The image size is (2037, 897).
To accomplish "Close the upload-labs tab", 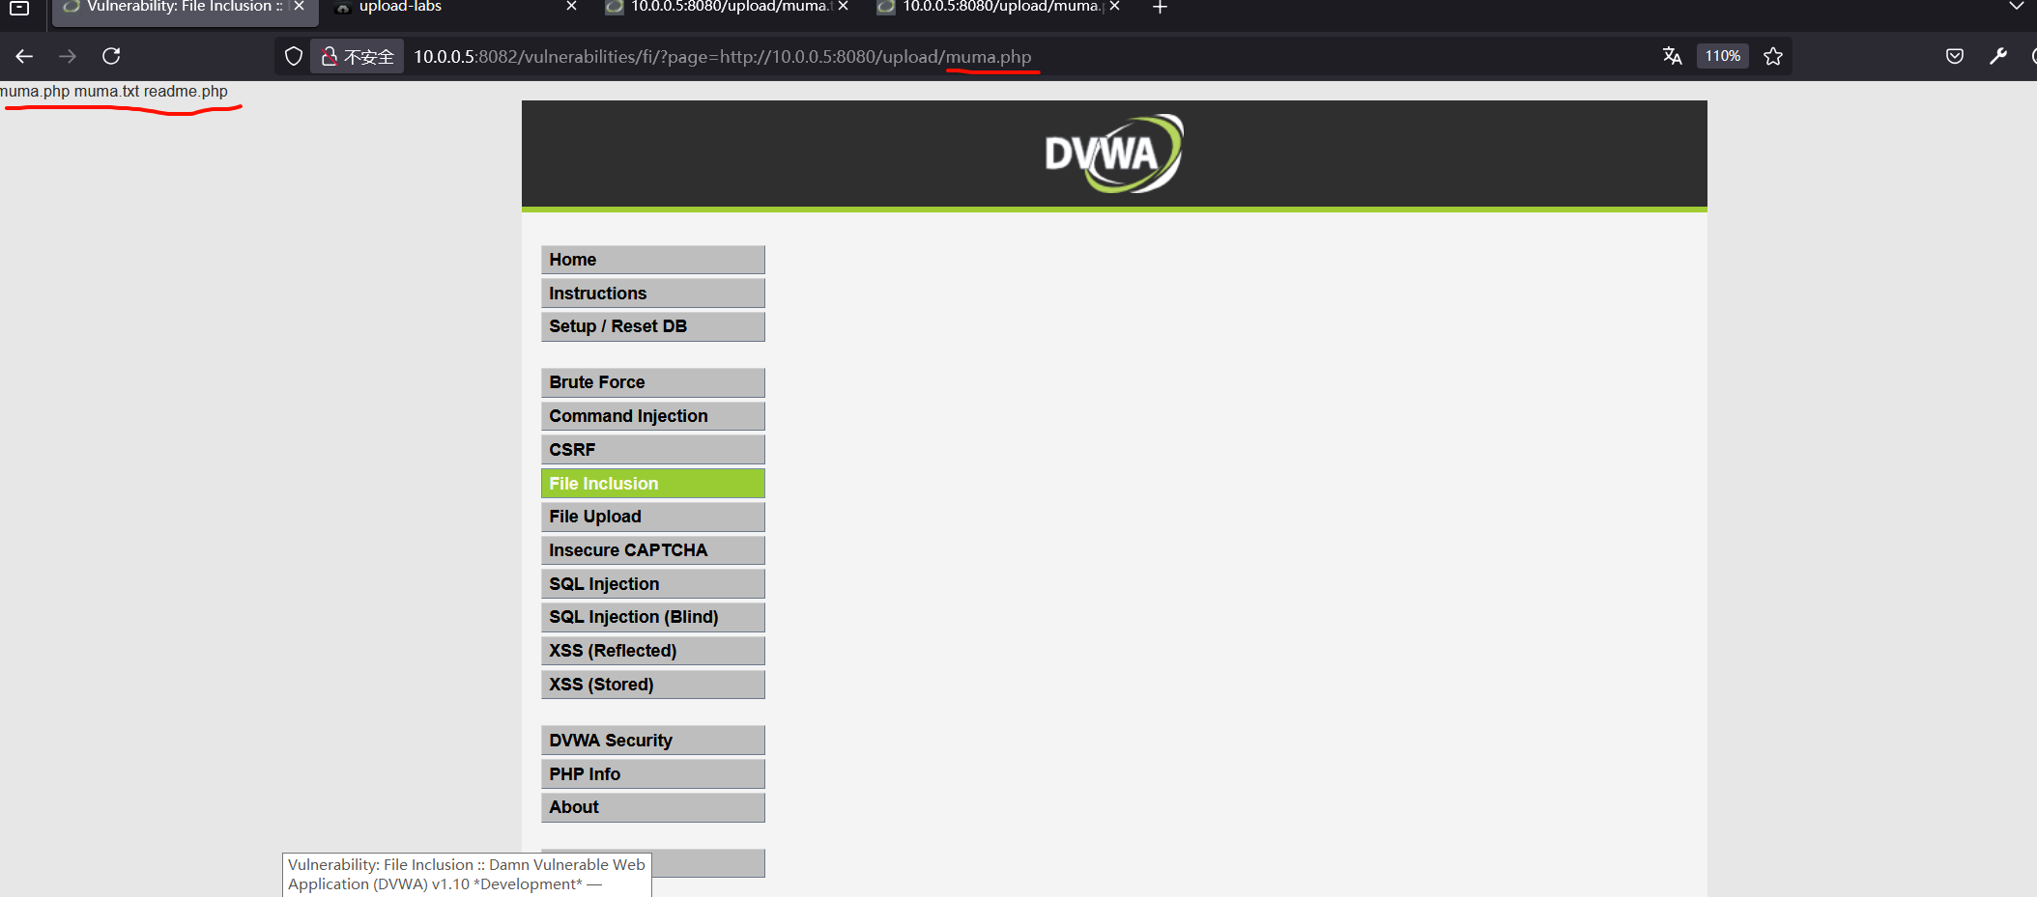I will (x=571, y=7).
